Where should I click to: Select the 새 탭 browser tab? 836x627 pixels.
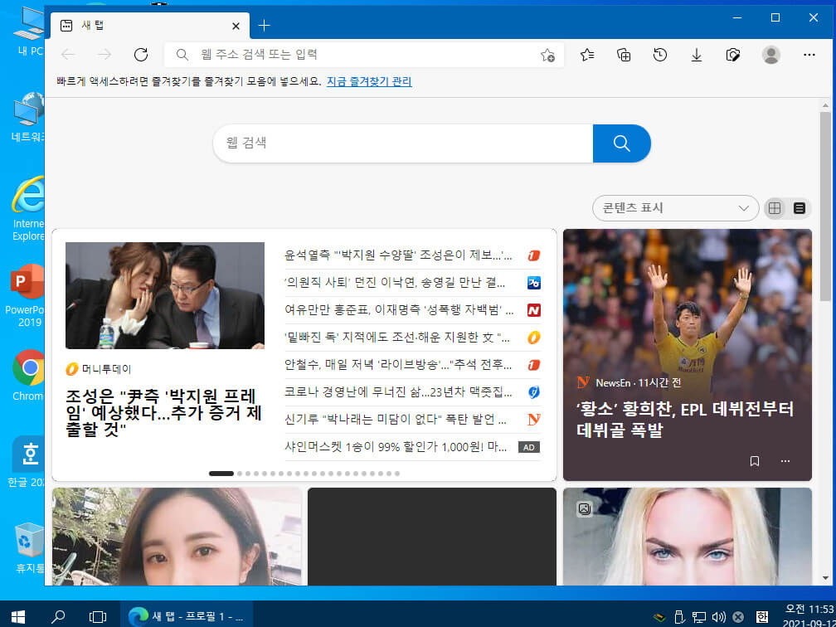(150, 26)
